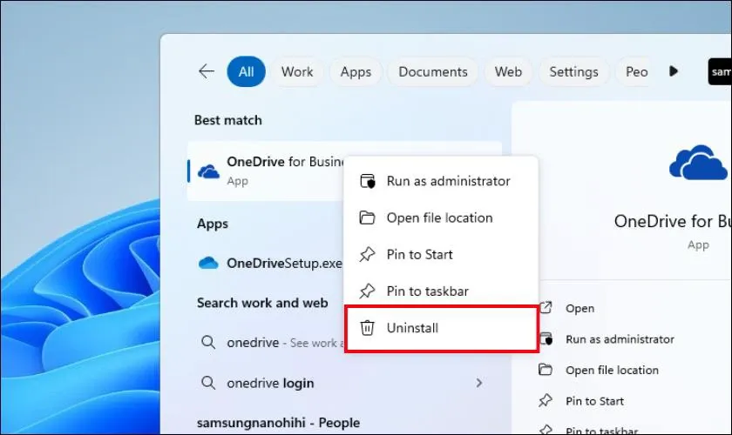The height and width of the screenshot is (435, 732).
Task: Click the pin icon beside Pin to Start in context menu
Action: [367, 254]
